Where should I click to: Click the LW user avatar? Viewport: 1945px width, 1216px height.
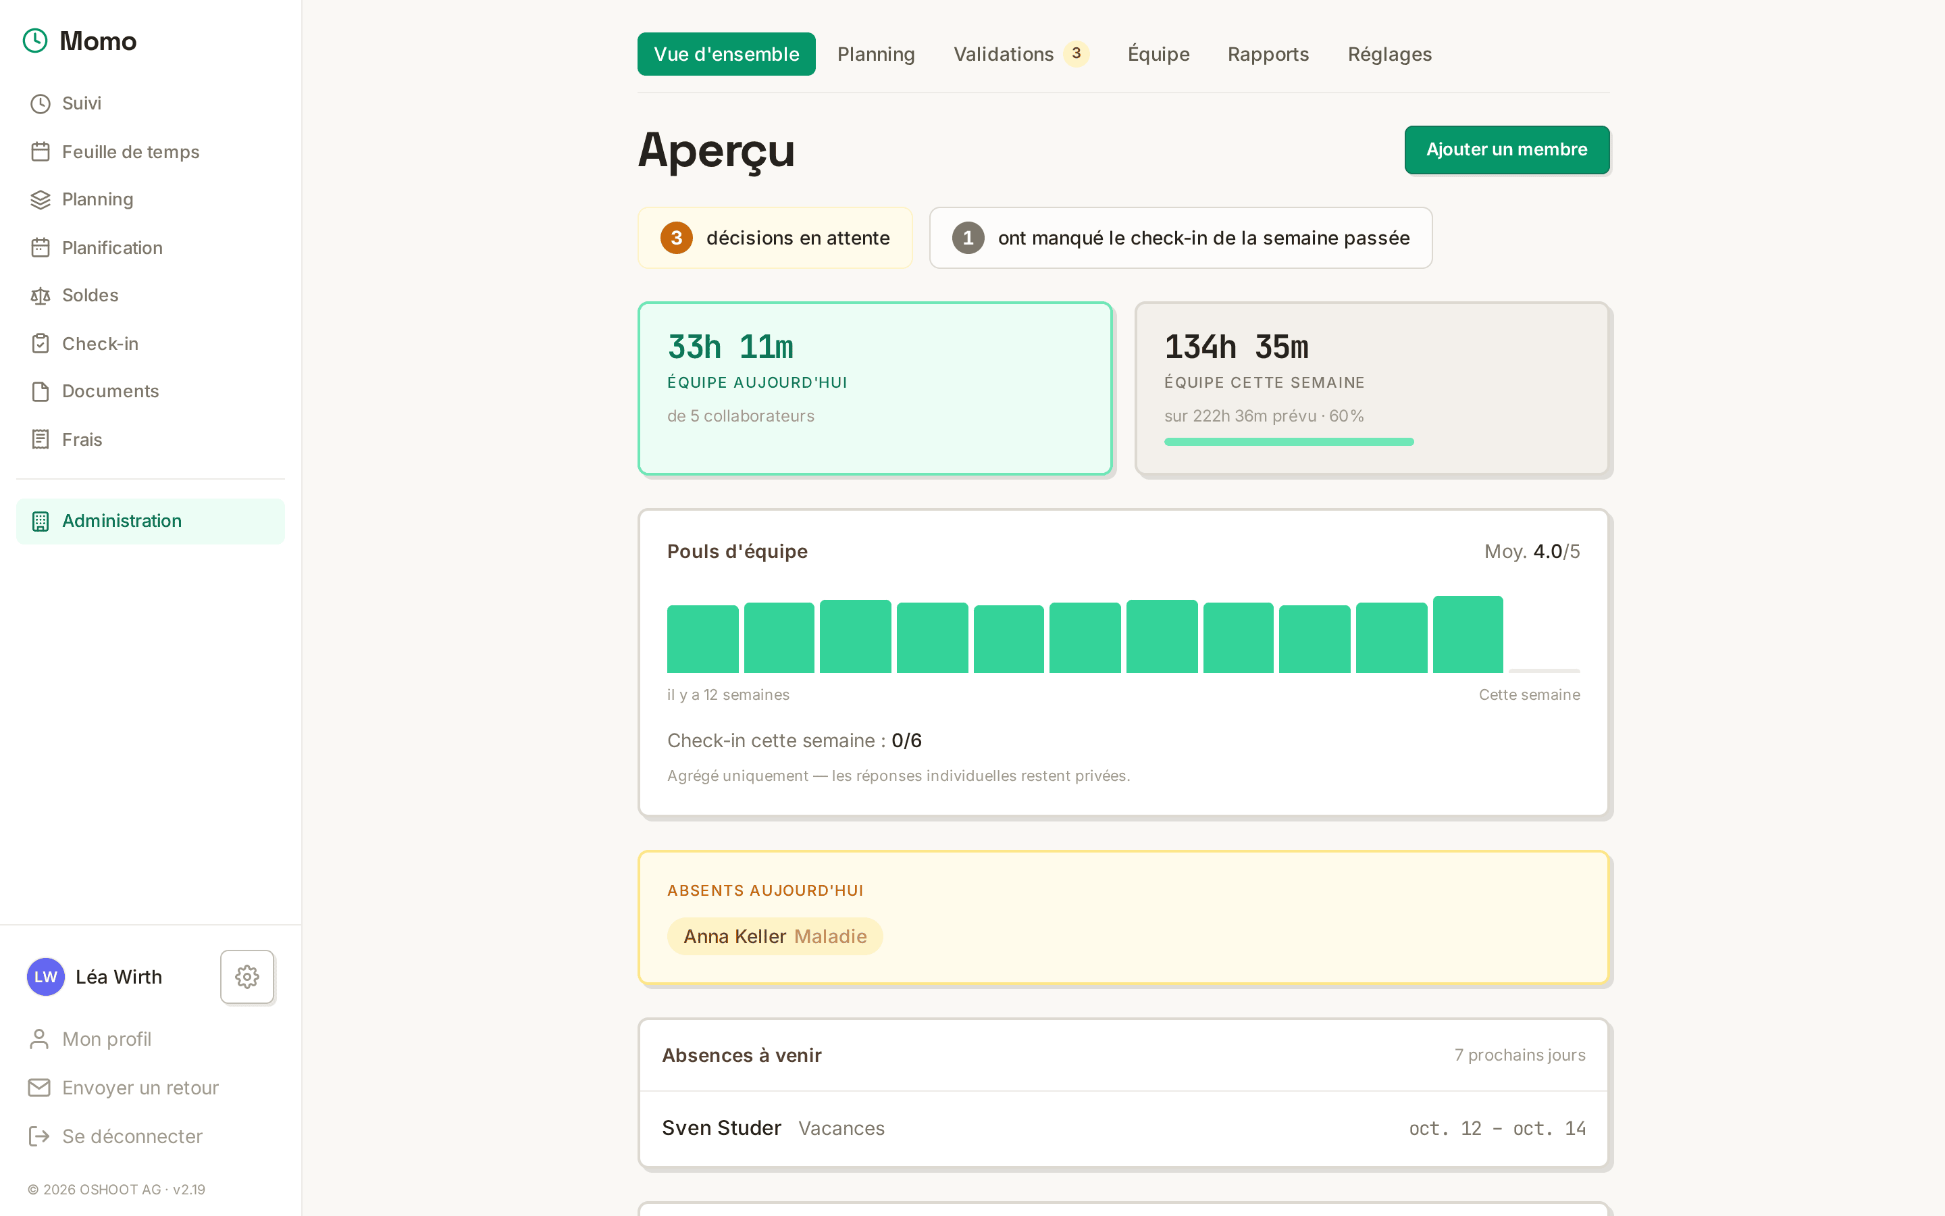pos(46,976)
